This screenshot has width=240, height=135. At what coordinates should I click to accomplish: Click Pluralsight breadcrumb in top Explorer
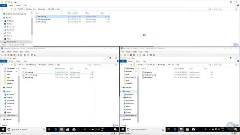pos(42,9)
